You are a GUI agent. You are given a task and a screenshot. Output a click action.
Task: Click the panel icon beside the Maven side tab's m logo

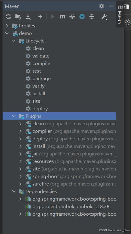pyautogui.click(x=126, y=7)
